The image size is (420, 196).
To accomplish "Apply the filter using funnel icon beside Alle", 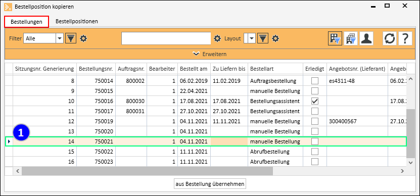I will (x=71, y=38).
